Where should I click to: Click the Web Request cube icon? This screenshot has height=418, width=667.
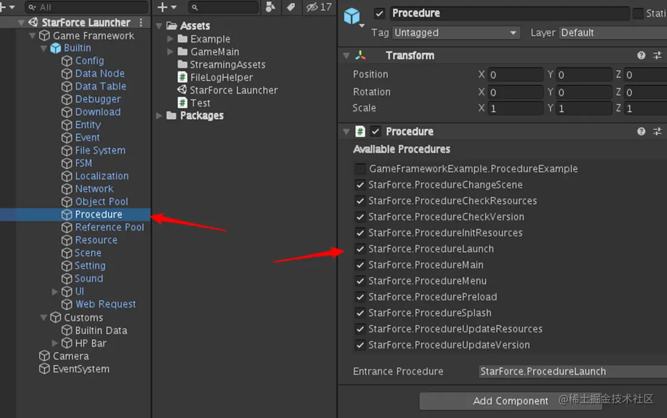[67, 305]
